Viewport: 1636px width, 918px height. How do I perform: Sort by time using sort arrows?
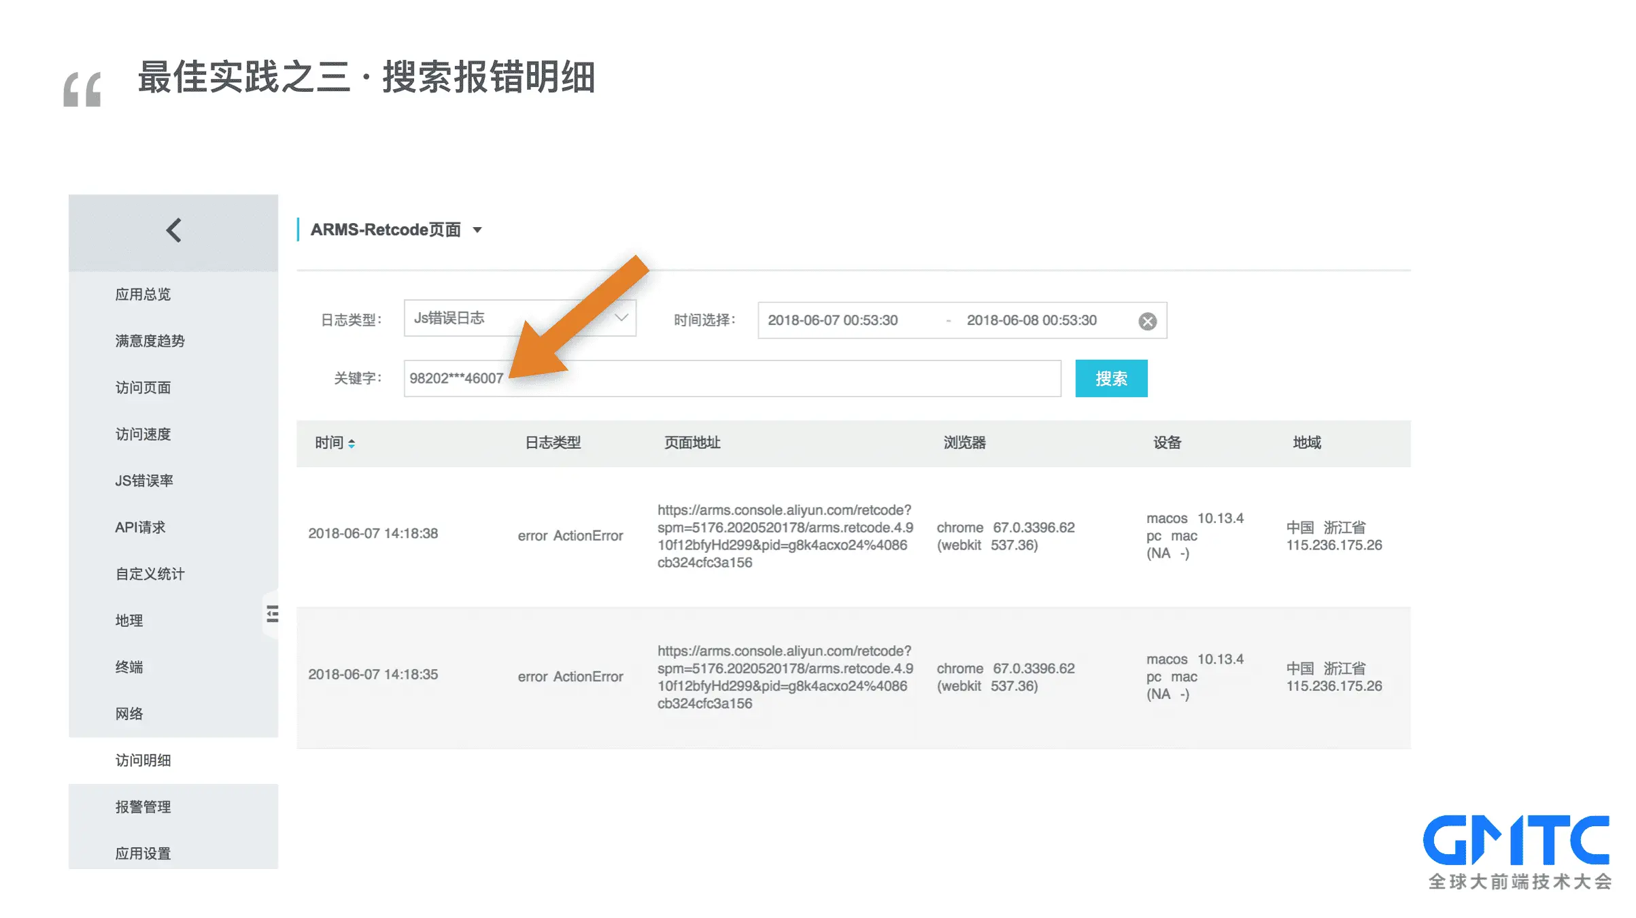352,443
